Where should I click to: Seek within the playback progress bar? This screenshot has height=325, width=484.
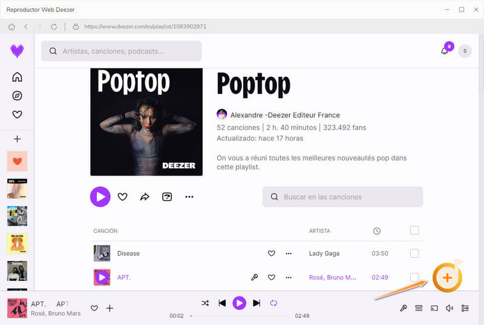click(240, 316)
